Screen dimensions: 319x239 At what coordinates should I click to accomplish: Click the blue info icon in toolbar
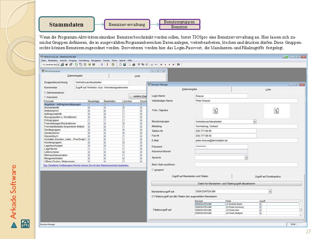tap(102, 65)
